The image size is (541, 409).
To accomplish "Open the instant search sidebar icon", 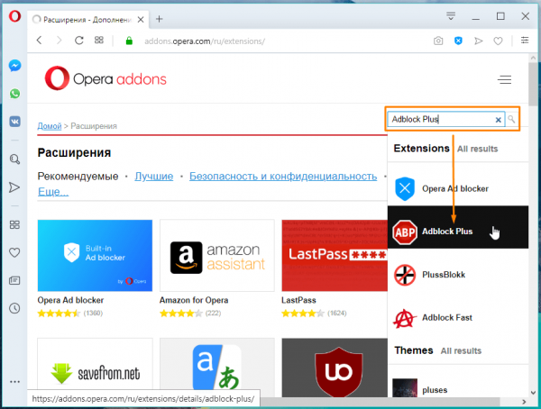I will point(14,159).
